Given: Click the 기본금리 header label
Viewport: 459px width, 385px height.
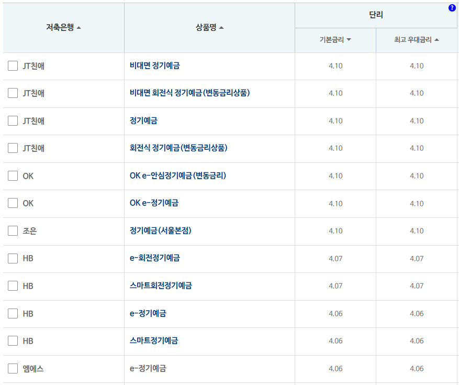Looking at the screenshot, I should click(332, 40).
